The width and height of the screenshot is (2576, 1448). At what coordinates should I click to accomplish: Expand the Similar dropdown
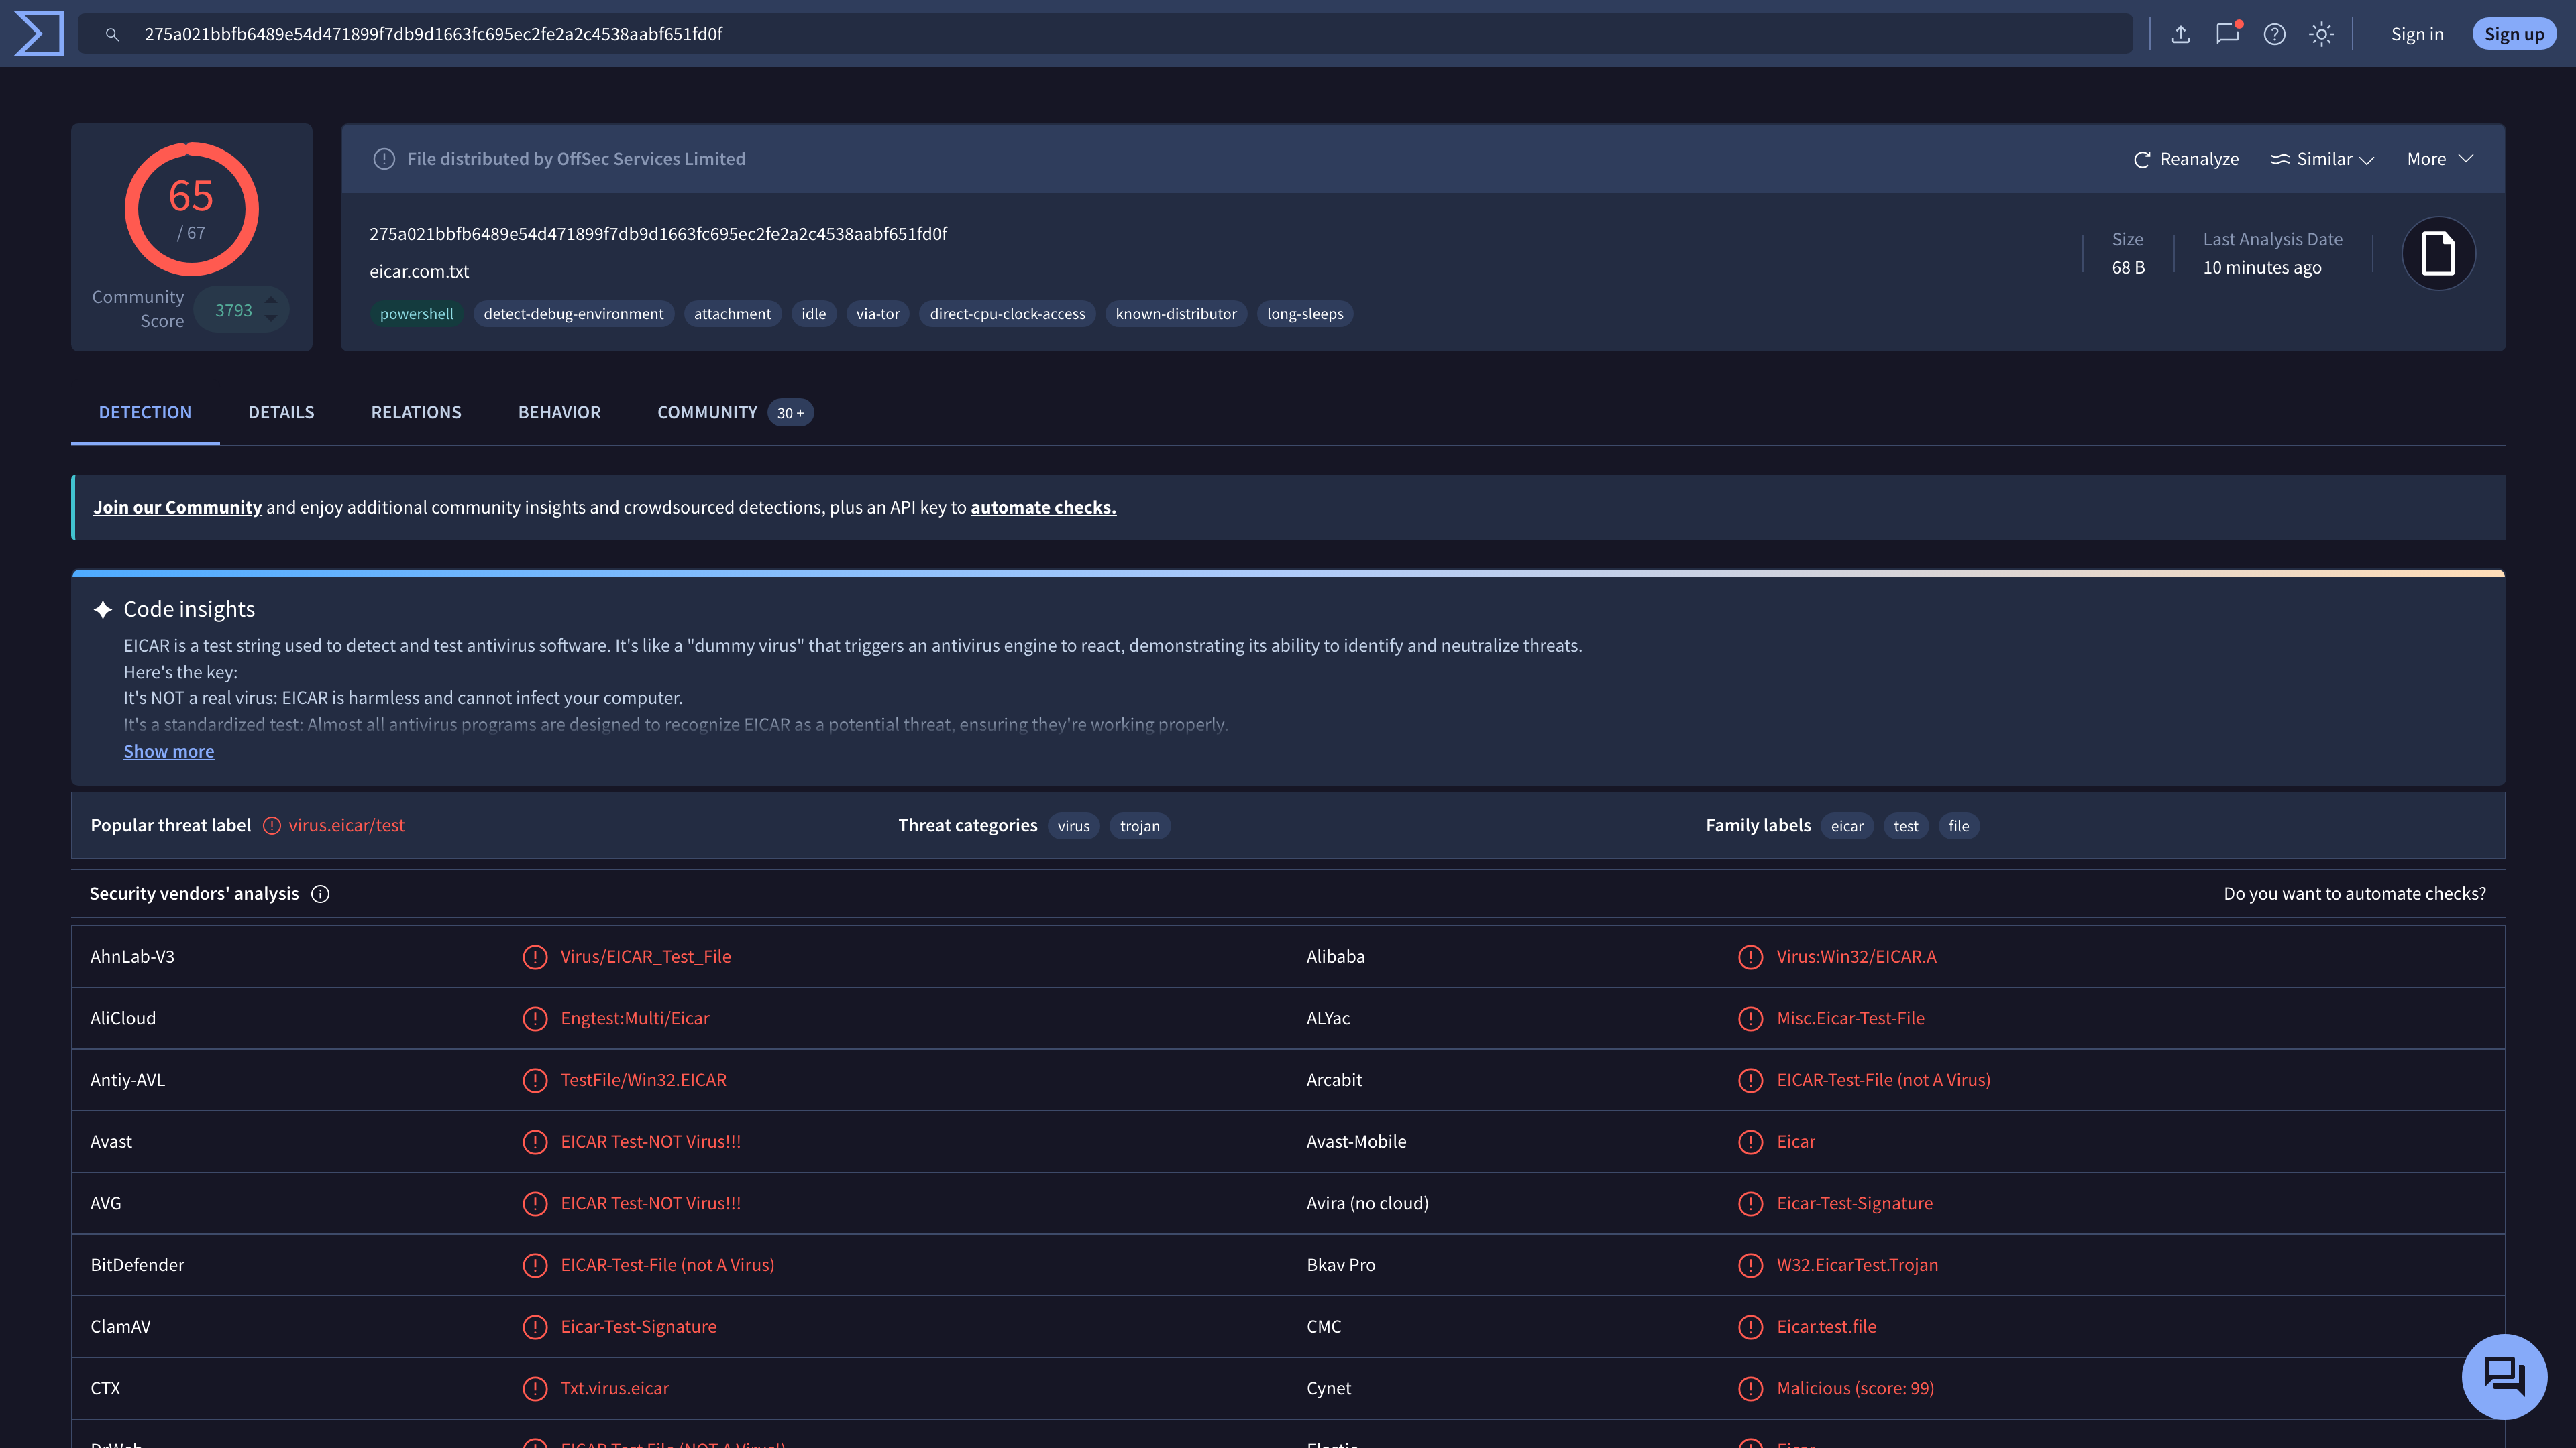click(2322, 159)
